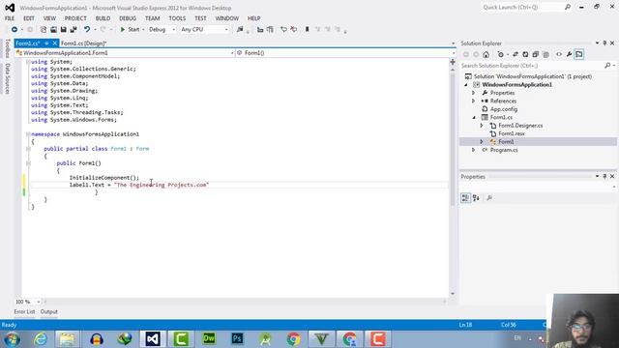The height and width of the screenshot is (348, 619).
Task: Open the Any CPU platform dropdown
Action: click(204, 30)
